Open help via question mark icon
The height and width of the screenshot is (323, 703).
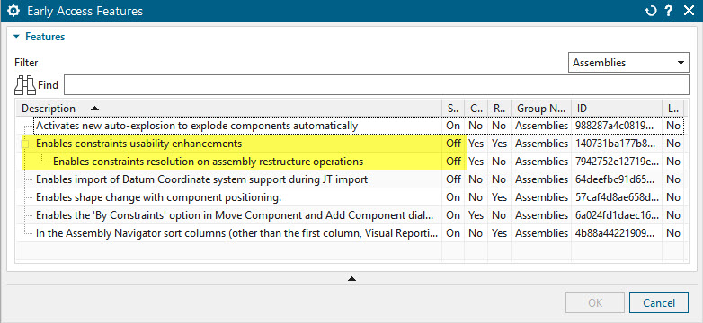click(x=670, y=11)
